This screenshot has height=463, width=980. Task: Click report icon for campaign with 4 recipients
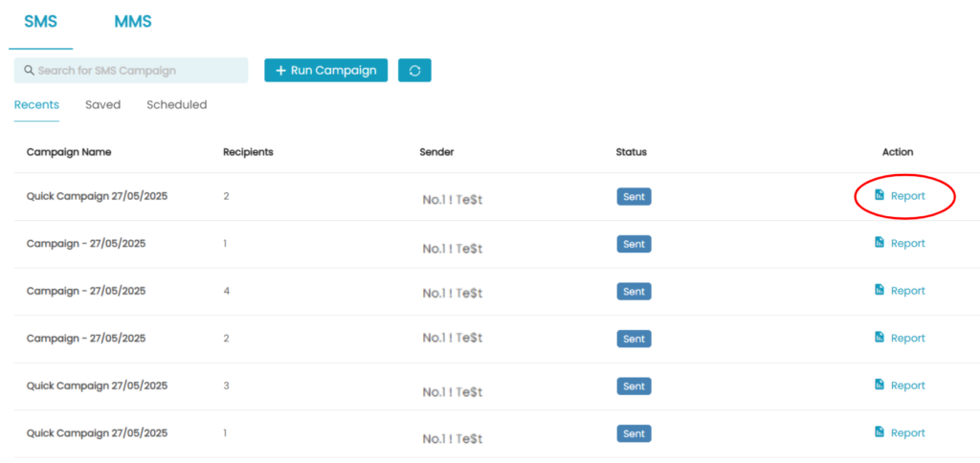pos(880,290)
